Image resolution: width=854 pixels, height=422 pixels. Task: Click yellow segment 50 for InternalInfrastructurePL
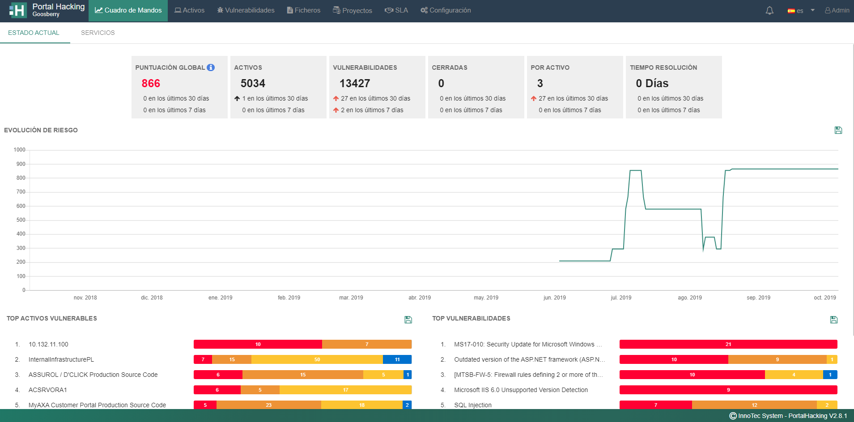317,359
